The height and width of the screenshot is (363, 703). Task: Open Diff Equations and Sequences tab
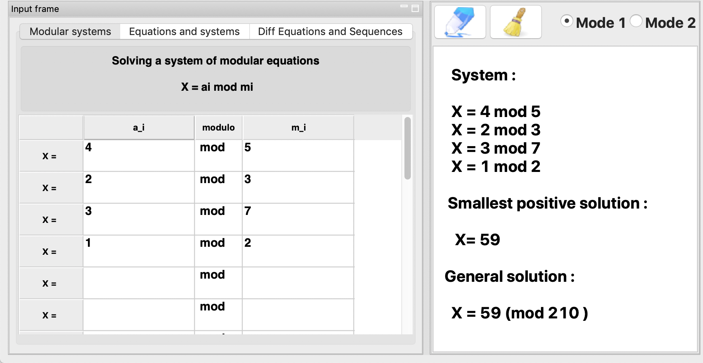tap(330, 31)
